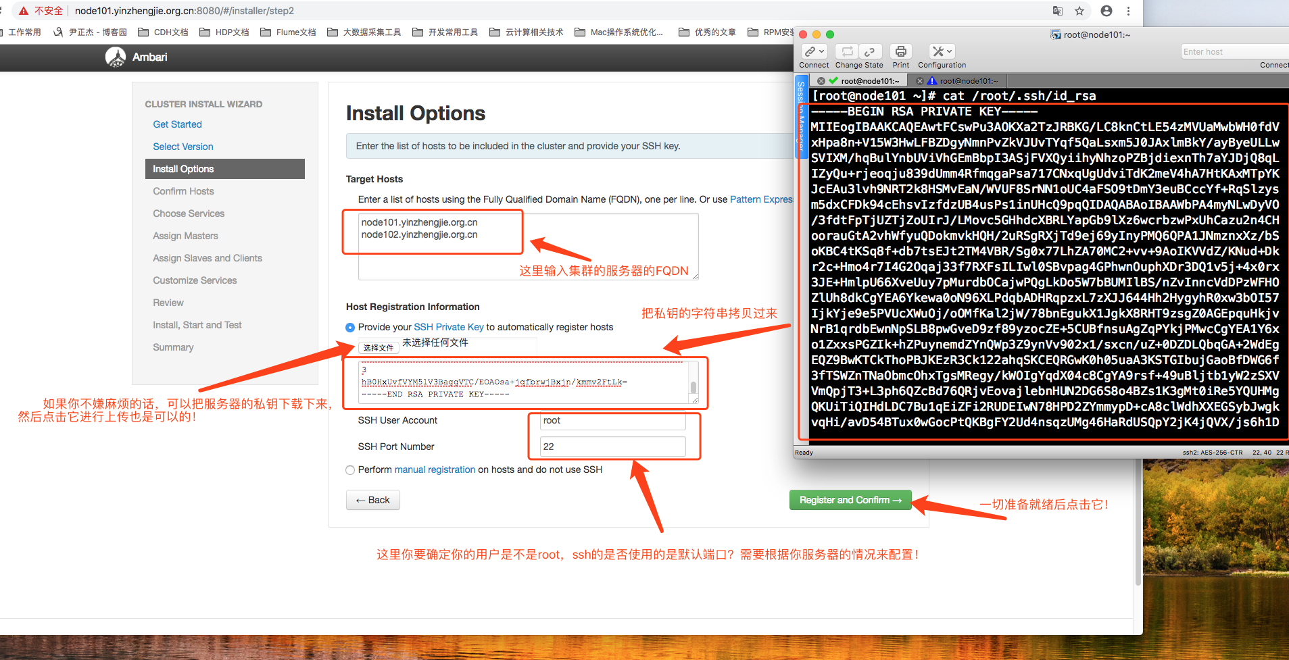Screen dimensions: 1289x660
Task: Open the 优秀的文章 bookmark folder
Action: 707,32
